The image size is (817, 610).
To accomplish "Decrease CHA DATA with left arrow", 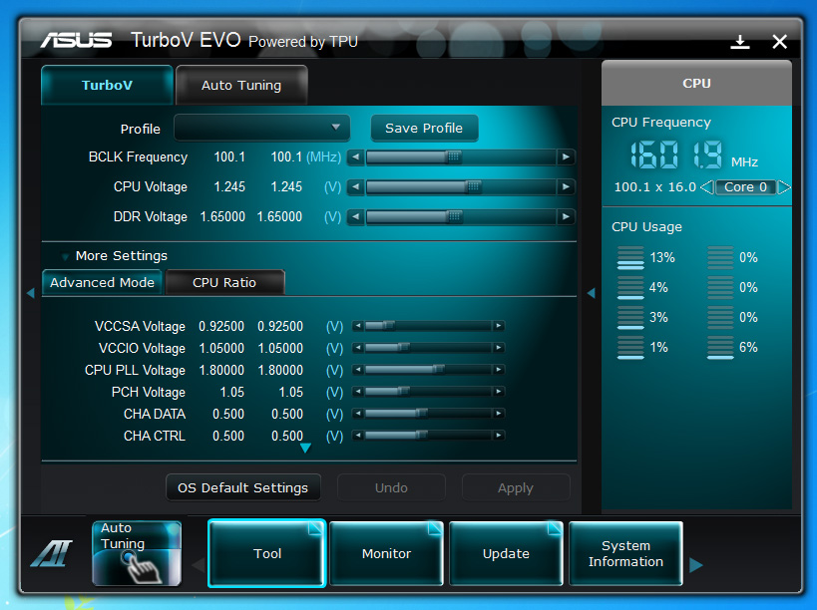I will click(358, 414).
